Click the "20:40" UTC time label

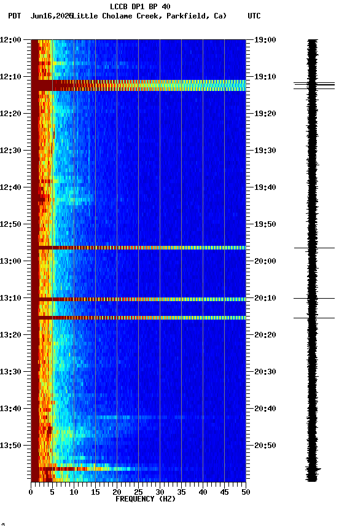tap(265, 409)
